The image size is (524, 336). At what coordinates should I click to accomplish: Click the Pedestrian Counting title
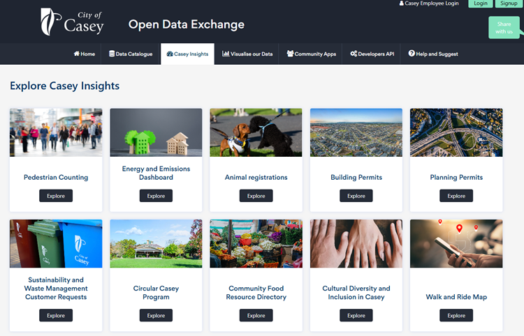pyautogui.click(x=56, y=177)
